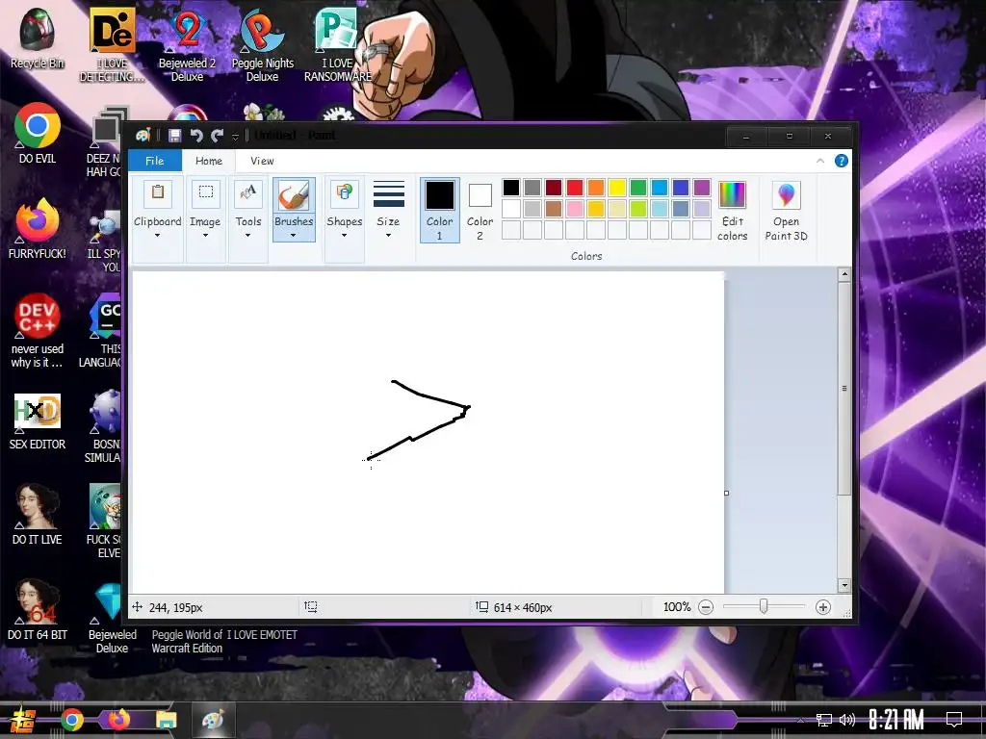Click the volume icon in system tray

[847, 720]
